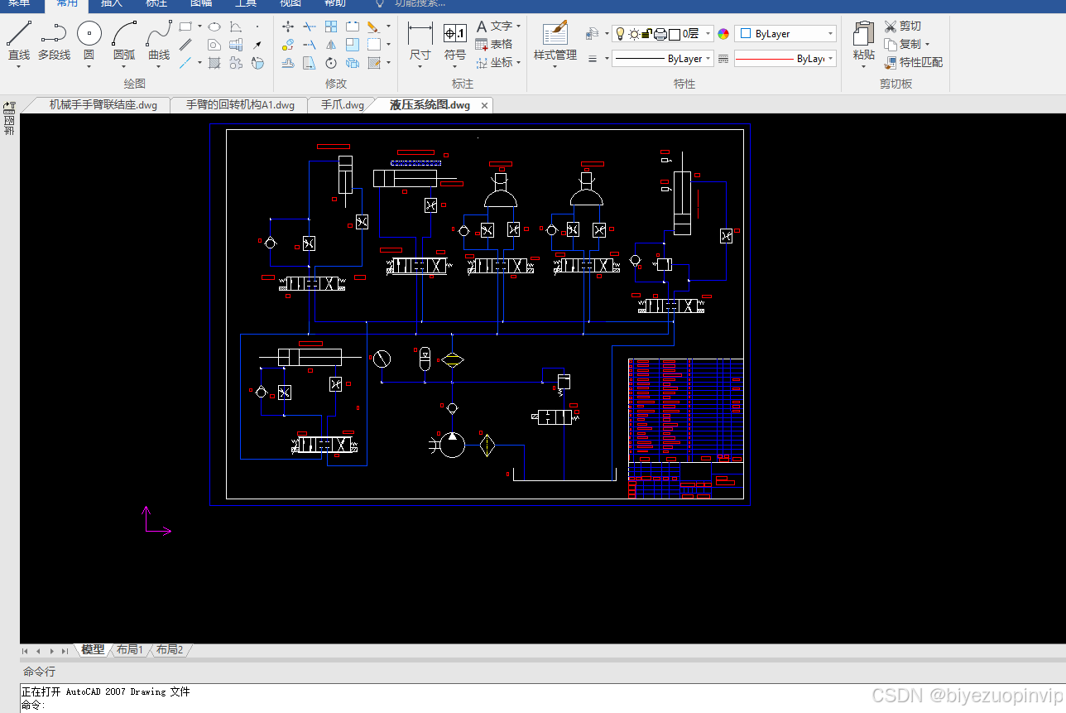Click the 特性匹配 match properties button
The image size is (1066, 713).
click(x=914, y=62)
